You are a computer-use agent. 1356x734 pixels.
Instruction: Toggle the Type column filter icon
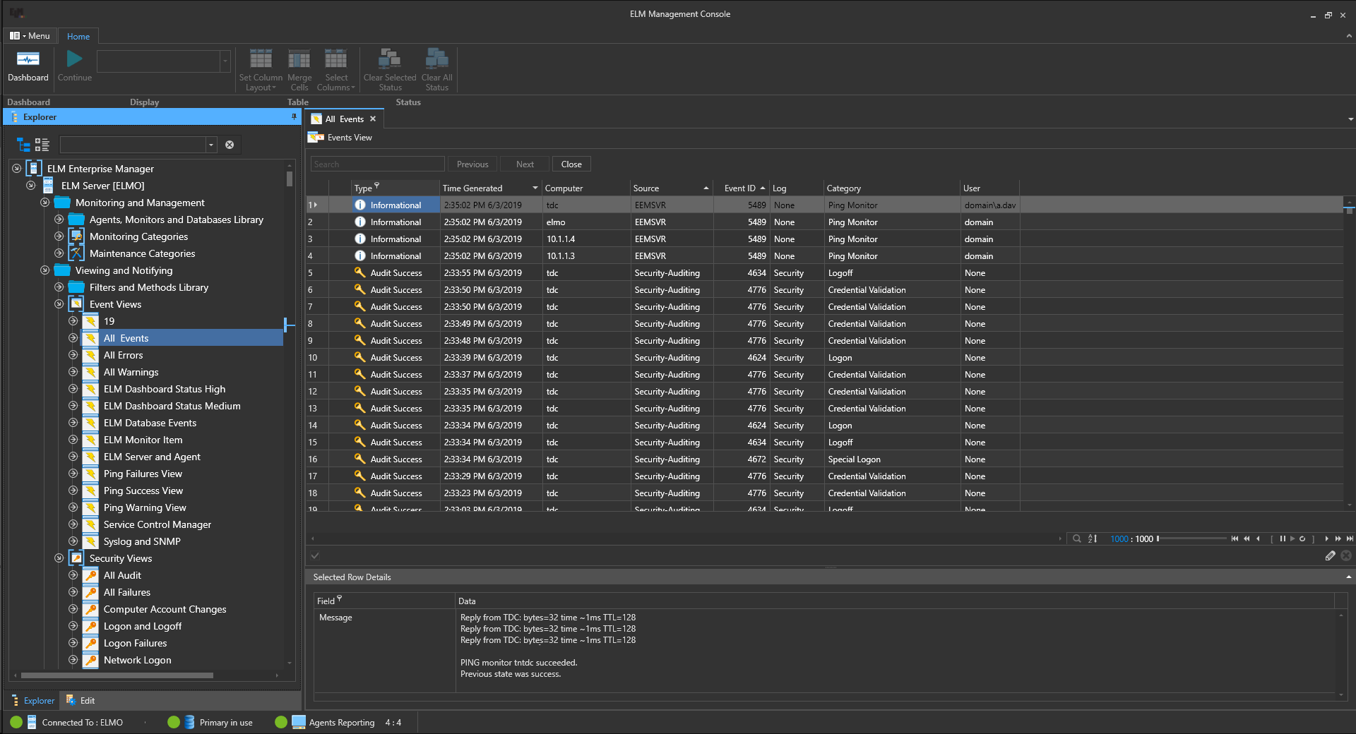[377, 186]
